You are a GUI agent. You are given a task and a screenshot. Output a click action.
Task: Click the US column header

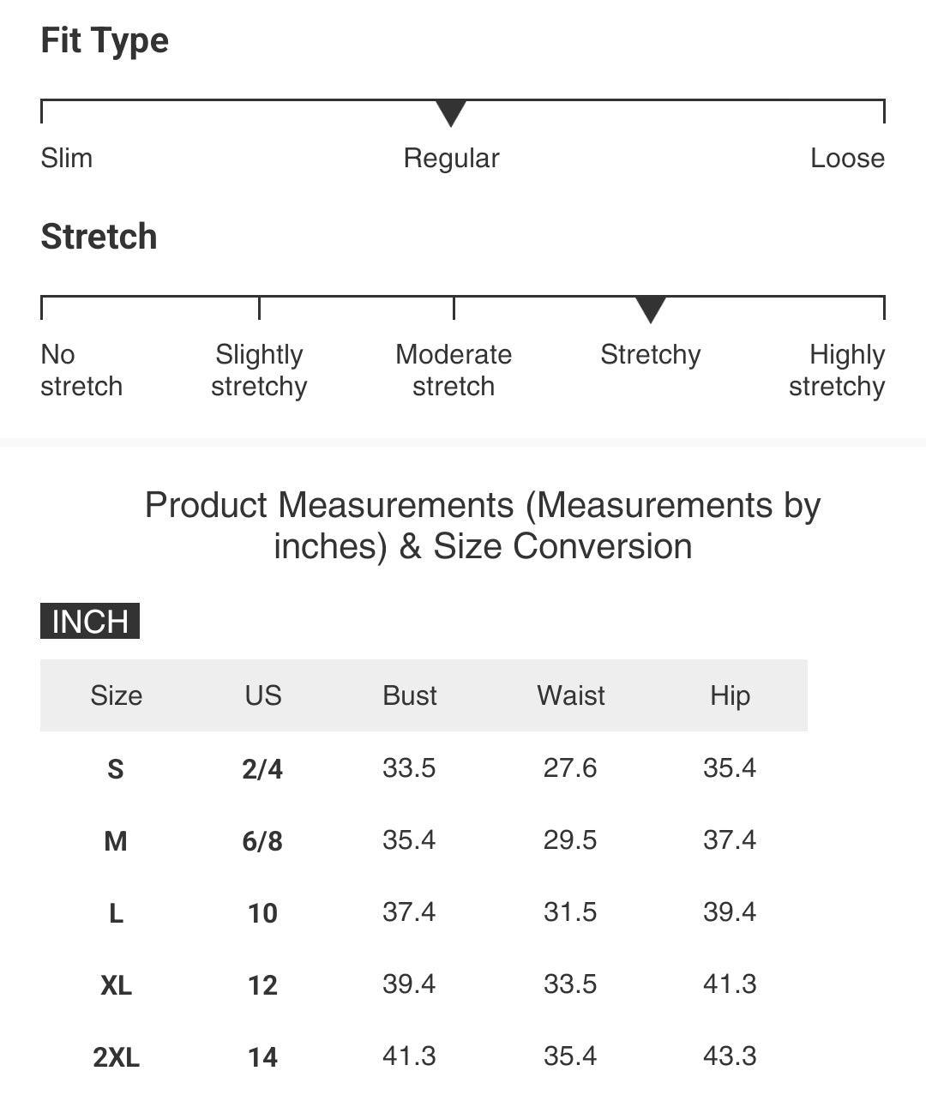tap(263, 695)
